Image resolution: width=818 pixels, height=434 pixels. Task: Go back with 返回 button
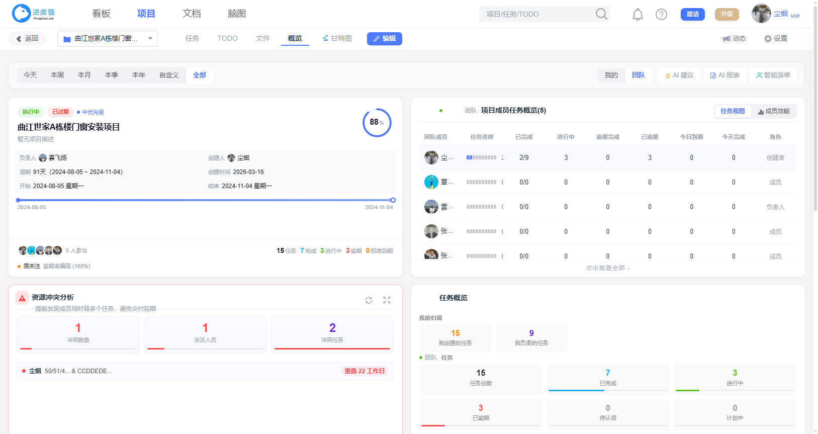pyautogui.click(x=27, y=39)
